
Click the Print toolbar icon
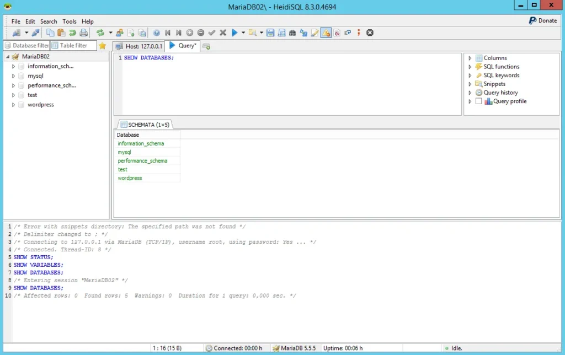[x=83, y=33]
